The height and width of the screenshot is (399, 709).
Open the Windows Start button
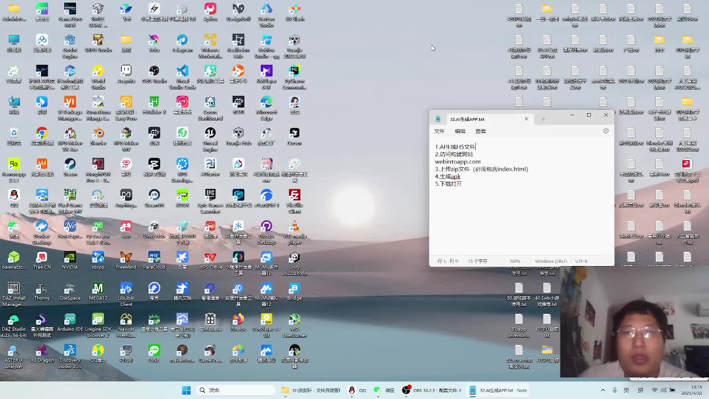click(186, 390)
